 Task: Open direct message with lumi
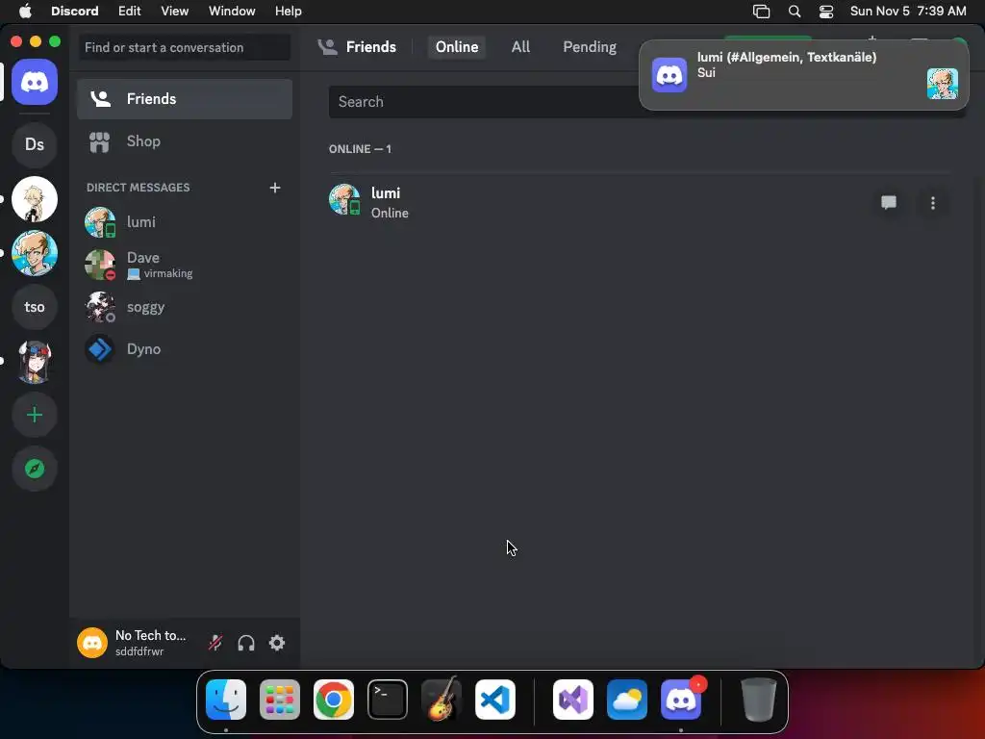(x=185, y=222)
